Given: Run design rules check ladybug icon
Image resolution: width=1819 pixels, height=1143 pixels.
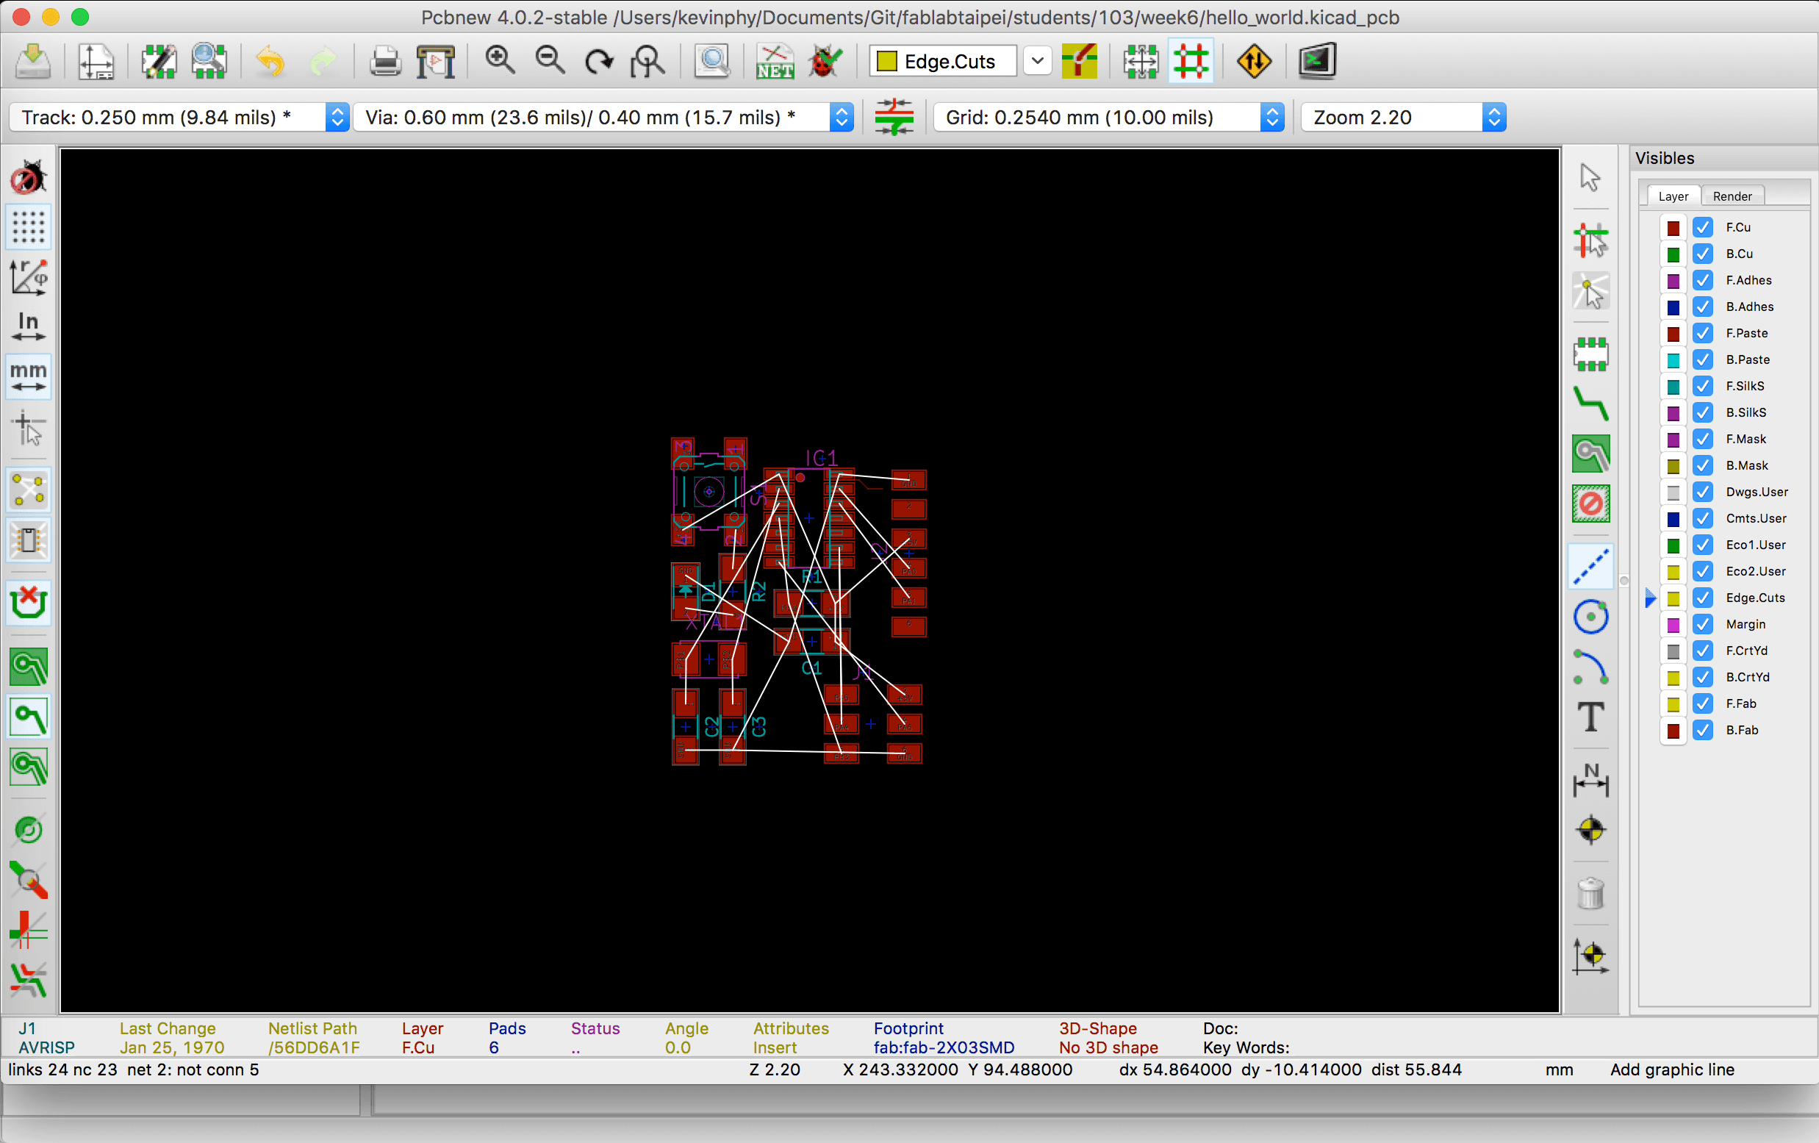Looking at the screenshot, I should click(x=825, y=61).
